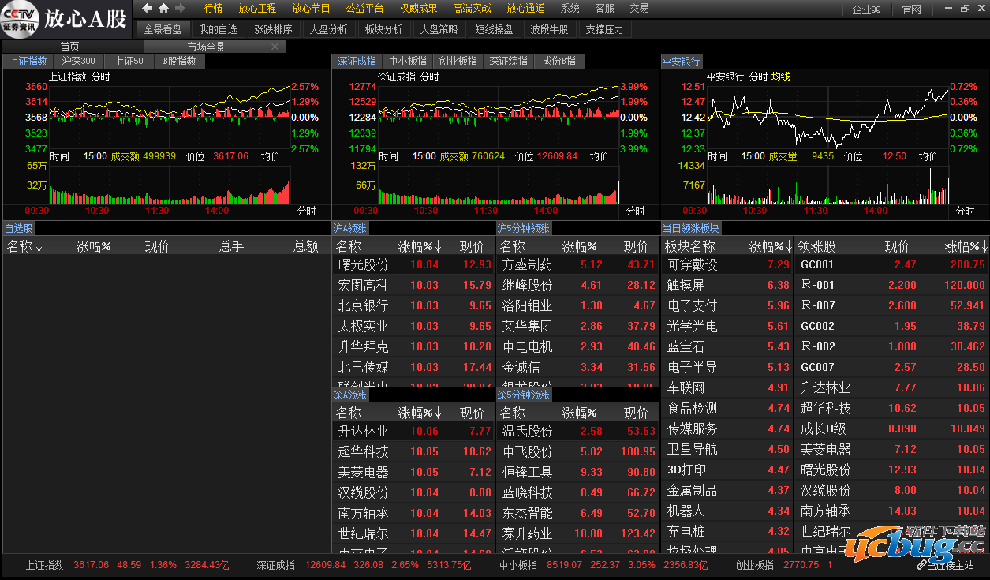Click the 我的自选 toolbar button

point(218,29)
